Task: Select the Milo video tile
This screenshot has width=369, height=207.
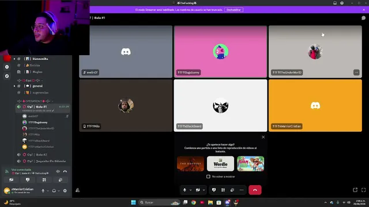Action: [x=126, y=105]
